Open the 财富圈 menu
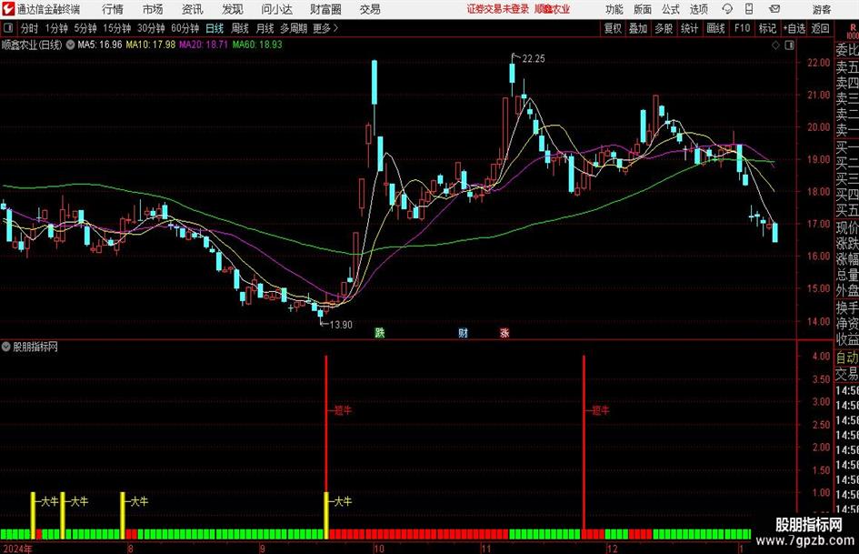 pos(325,9)
